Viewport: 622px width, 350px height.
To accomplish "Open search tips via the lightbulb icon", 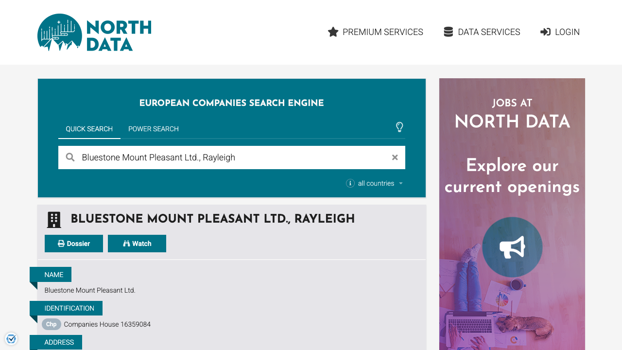I will [399, 127].
